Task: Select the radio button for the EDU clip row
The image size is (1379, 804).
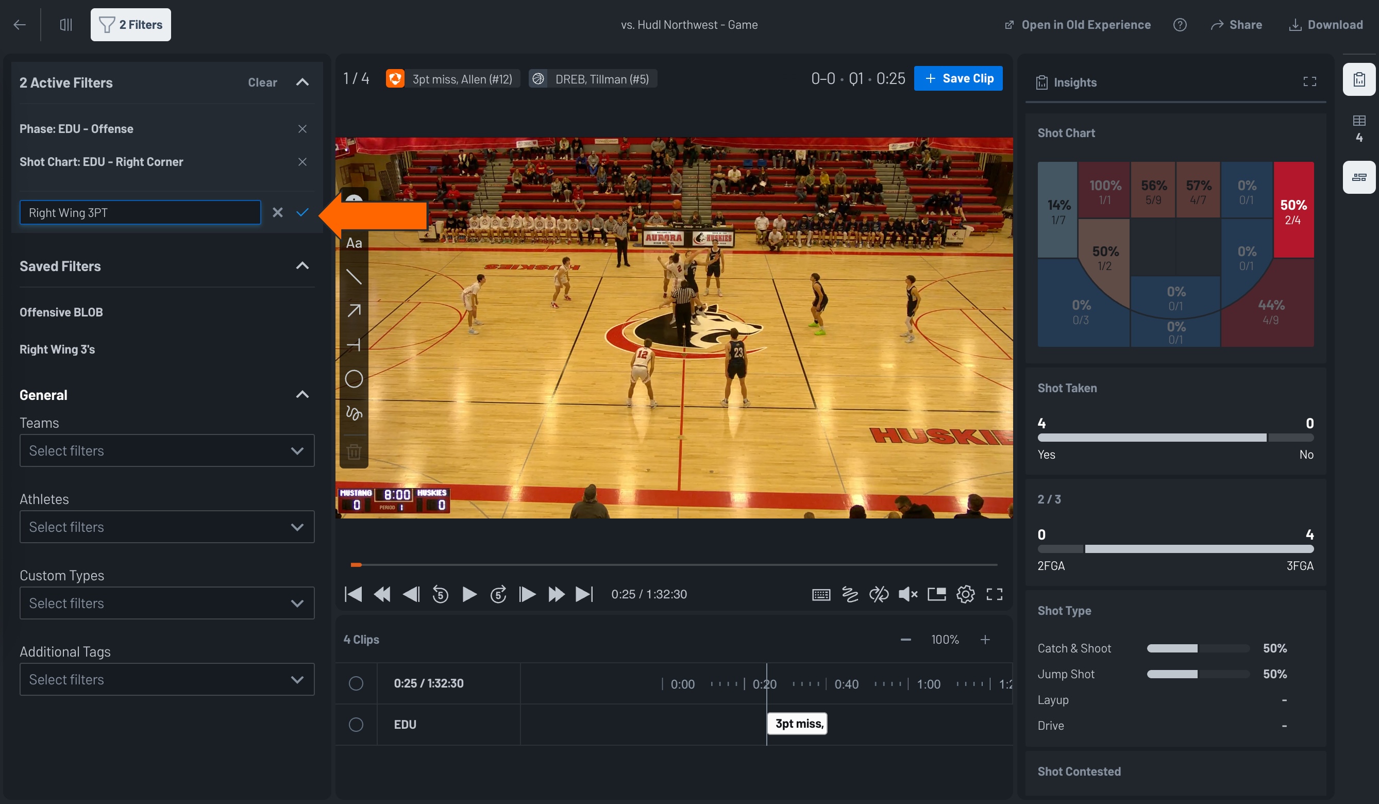Action: point(356,724)
